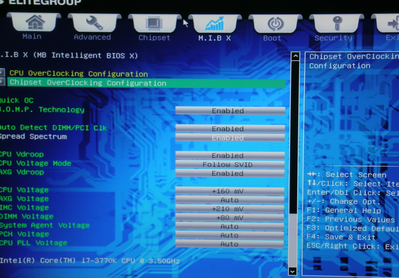Switch to the M.I.B X tab
Viewport: 399px width, 278px height.
(214, 28)
